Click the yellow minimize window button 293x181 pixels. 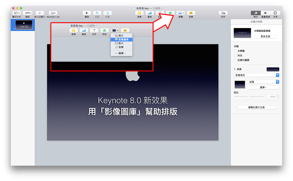point(17,8)
